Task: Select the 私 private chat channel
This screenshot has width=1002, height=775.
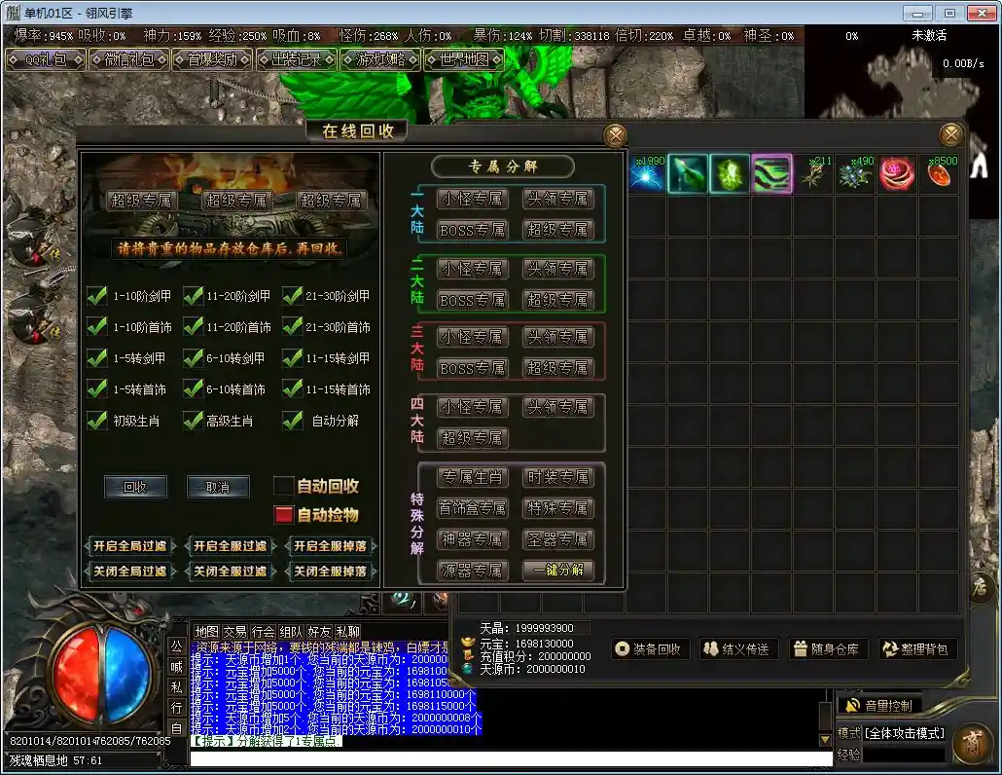Action: click(x=176, y=687)
